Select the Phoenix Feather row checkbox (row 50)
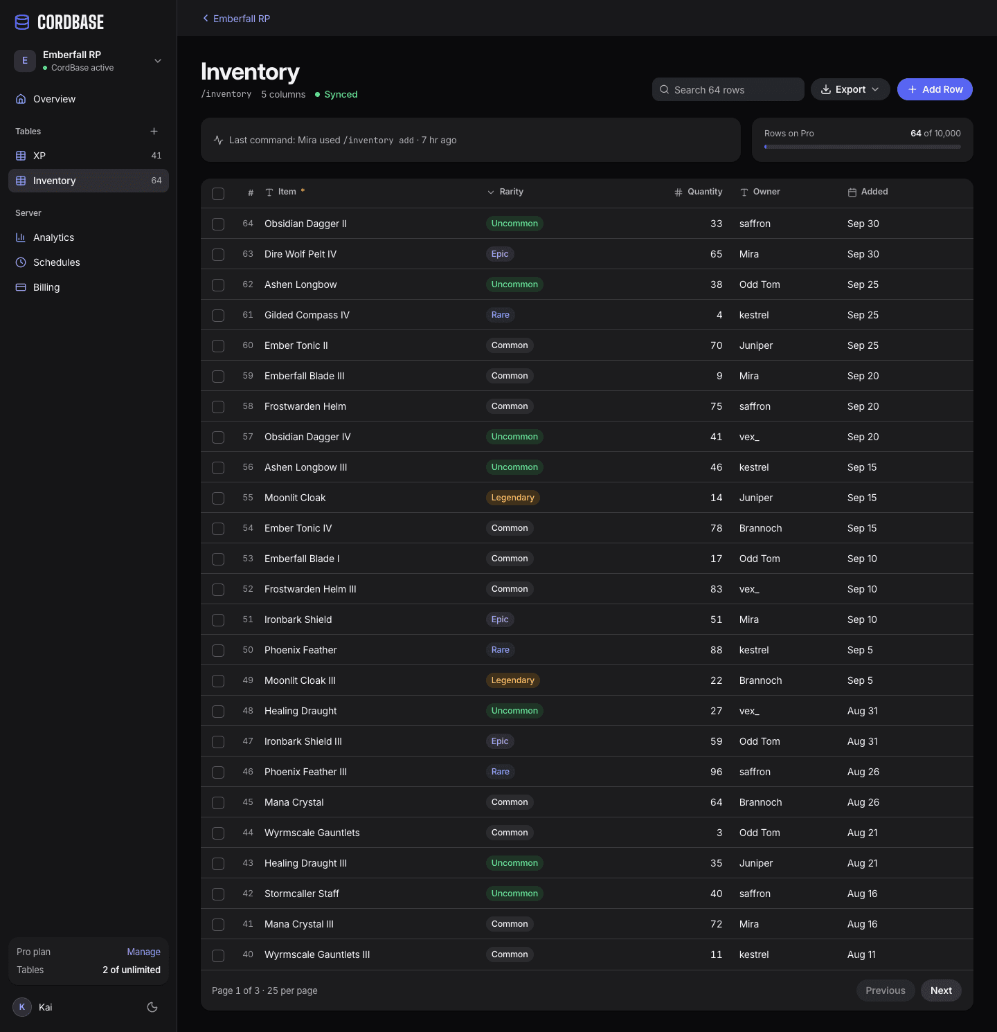This screenshot has height=1032, width=997. pyautogui.click(x=218, y=651)
